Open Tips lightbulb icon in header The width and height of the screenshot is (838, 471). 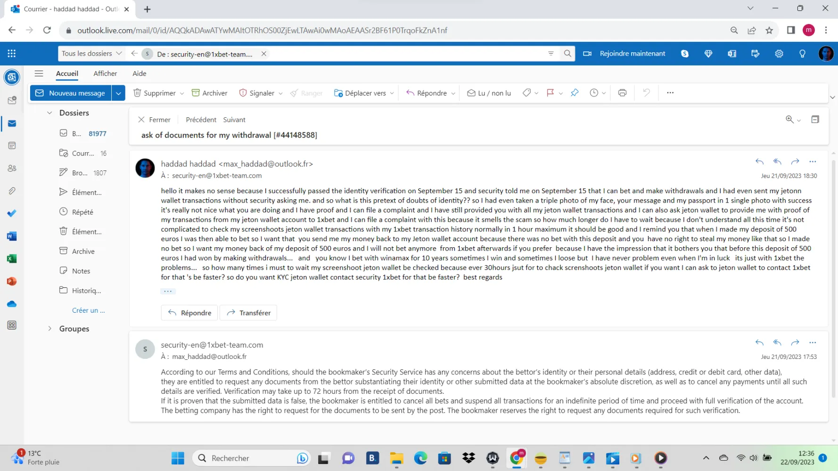click(x=802, y=54)
